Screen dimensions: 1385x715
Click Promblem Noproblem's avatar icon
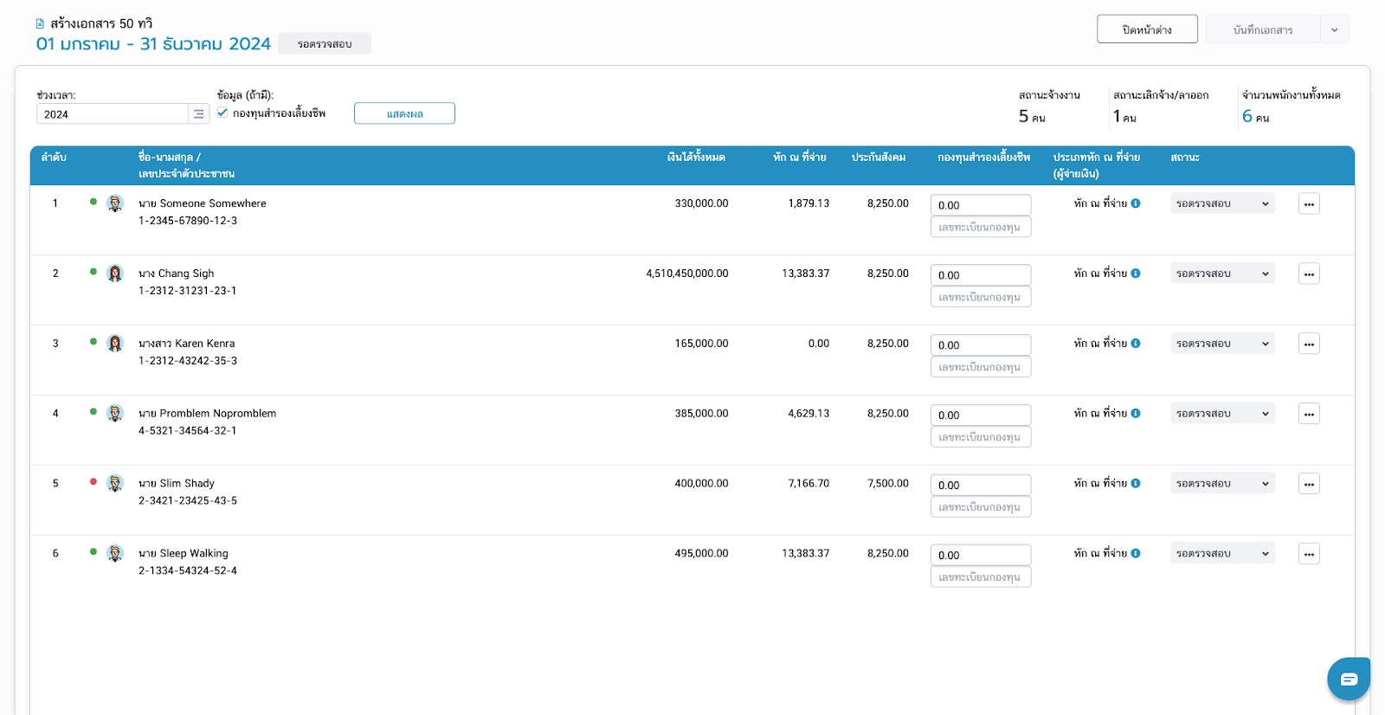click(115, 414)
